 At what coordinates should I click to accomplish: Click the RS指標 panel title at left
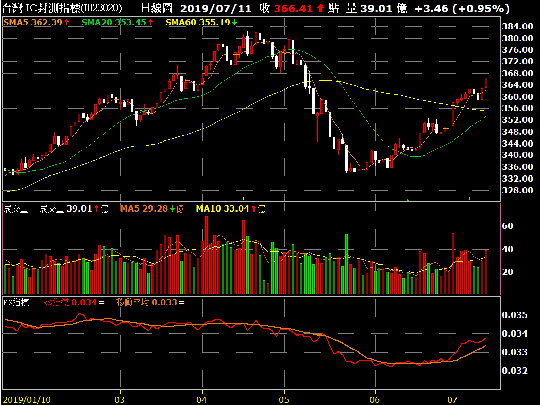[16, 302]
